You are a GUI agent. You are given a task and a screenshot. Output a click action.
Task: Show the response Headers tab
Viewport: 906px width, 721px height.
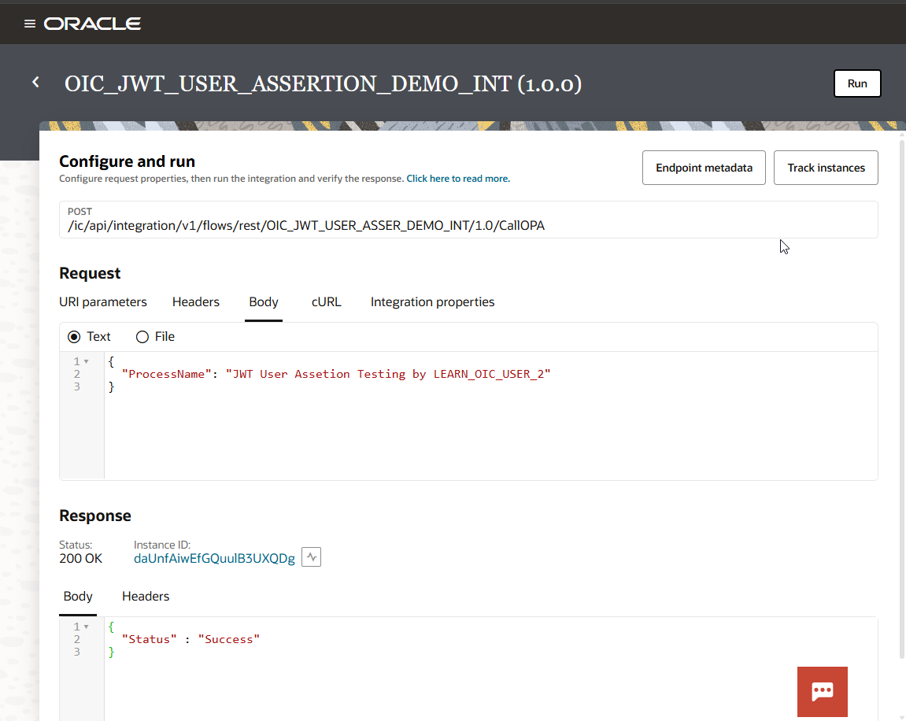coord(146,597)
